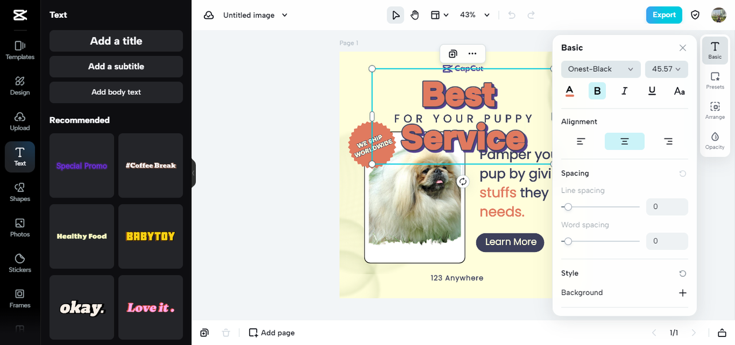Open the 43% zoom level dropdown
This screenshot has width=735, height=345.
pyautogui.click(x=475, y=15)
